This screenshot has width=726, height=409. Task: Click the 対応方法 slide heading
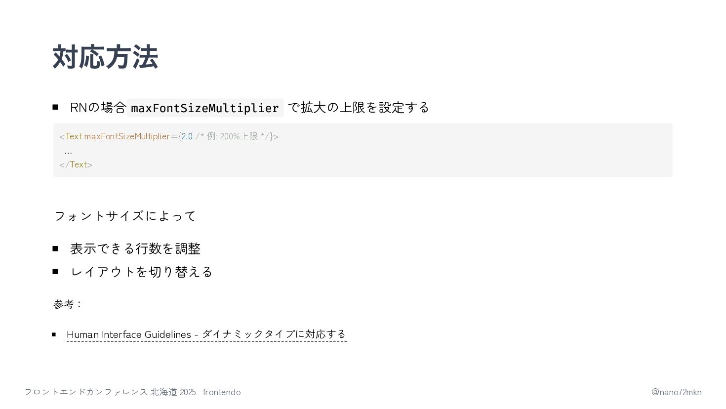105,57
